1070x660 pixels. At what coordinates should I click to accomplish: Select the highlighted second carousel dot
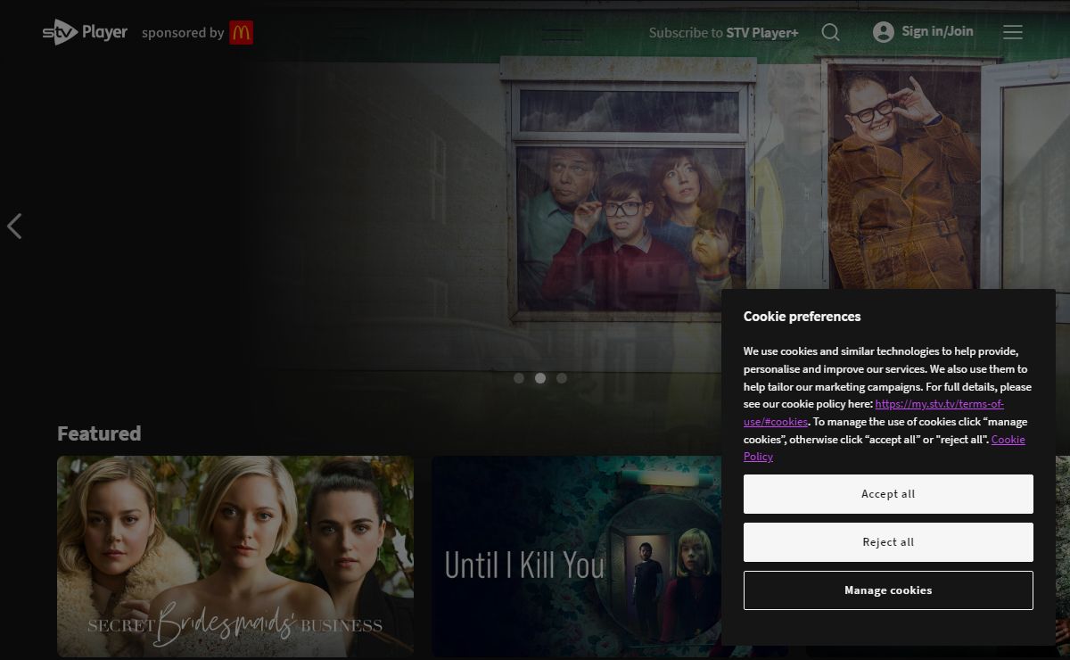pos(539,378)
